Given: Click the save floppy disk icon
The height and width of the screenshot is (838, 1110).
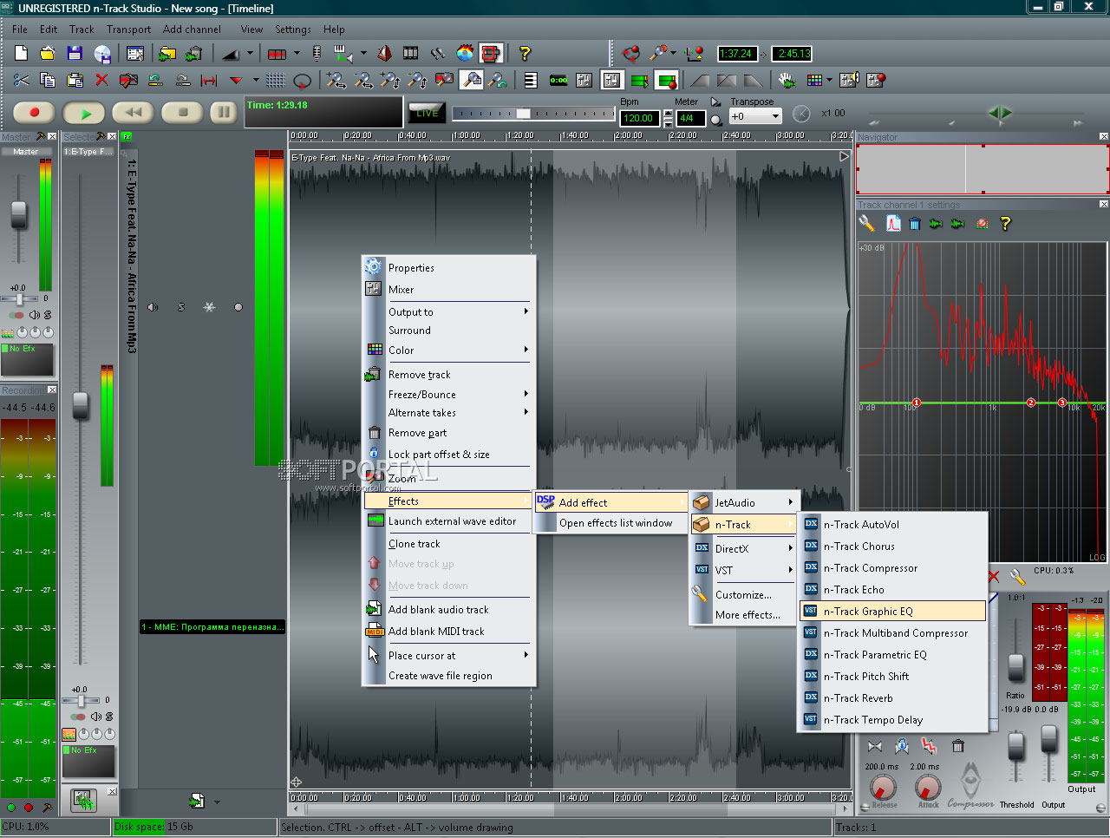Looking at the screenshot, I should 75,54.
